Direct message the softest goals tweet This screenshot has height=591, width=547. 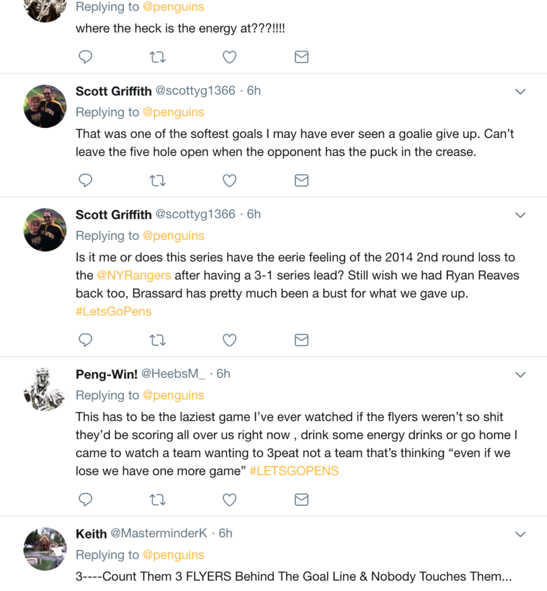click(301, 181)
